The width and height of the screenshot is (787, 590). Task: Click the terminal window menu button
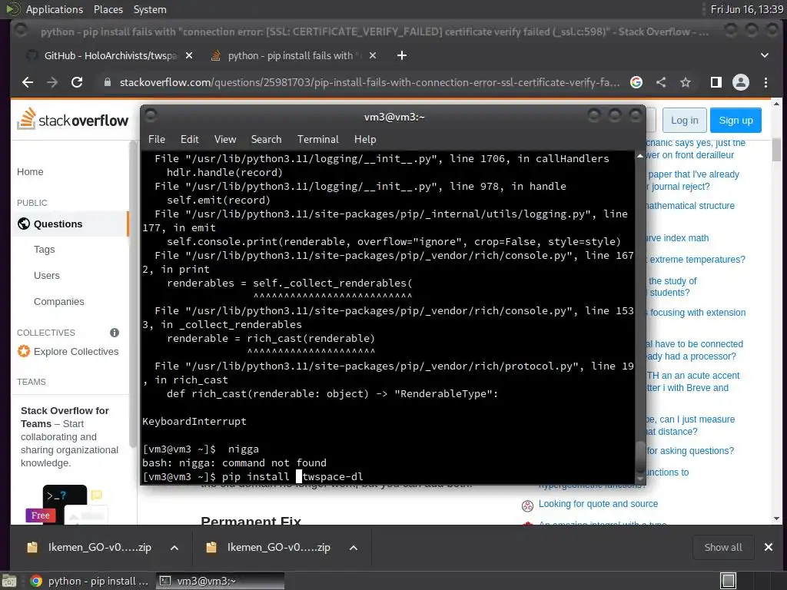[151, 116]
